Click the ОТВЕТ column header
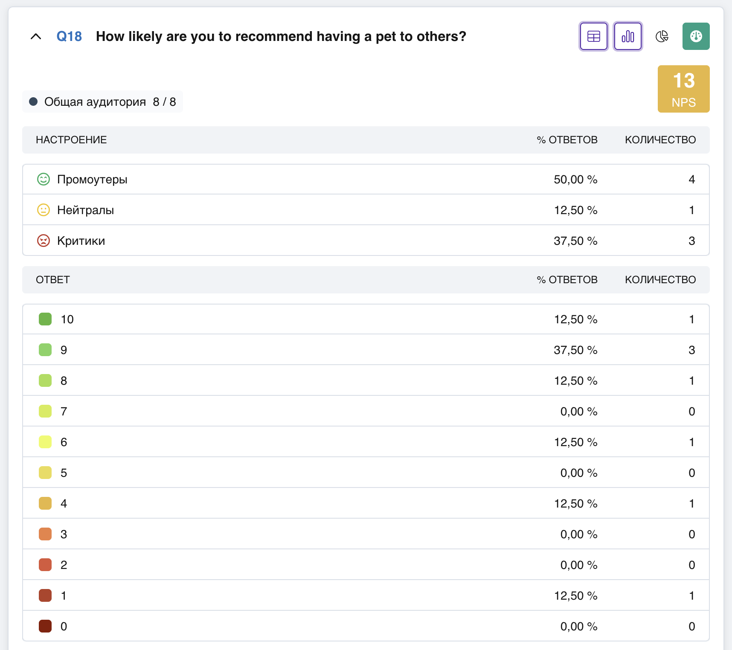This screenshot has width=732, height=650. click(53, 280)
